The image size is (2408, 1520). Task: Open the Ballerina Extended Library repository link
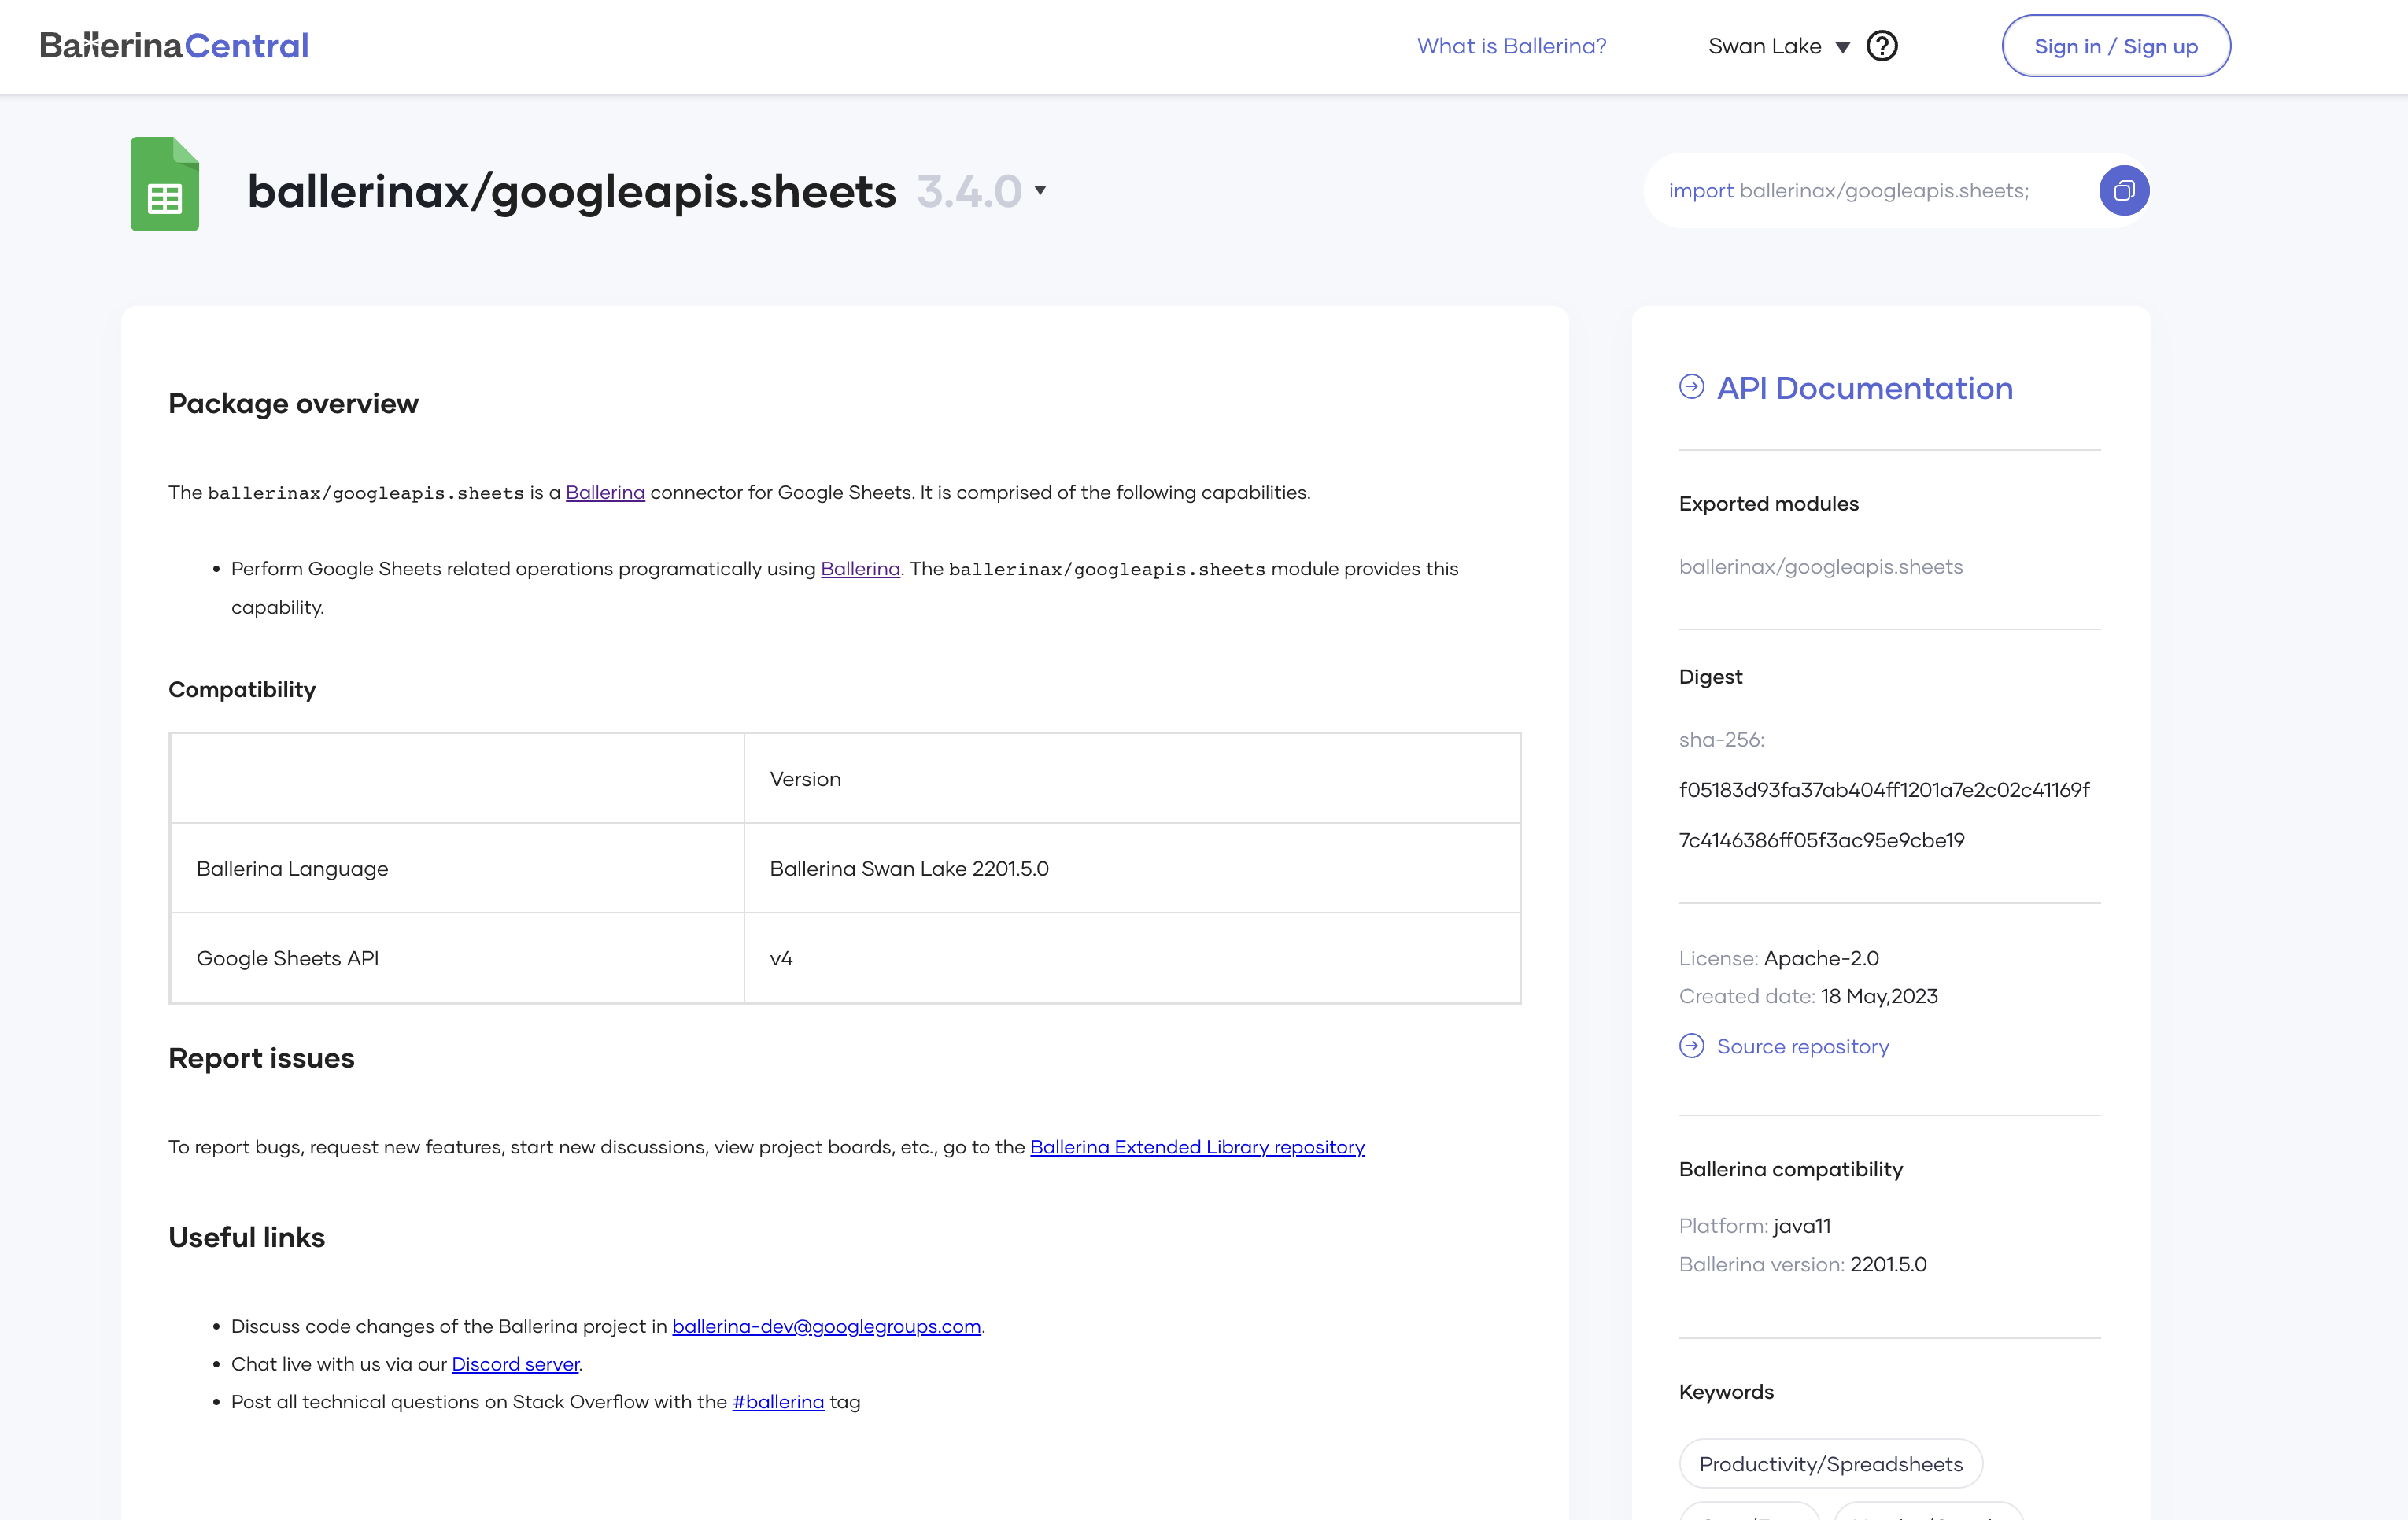(x=1197, y=1147)
